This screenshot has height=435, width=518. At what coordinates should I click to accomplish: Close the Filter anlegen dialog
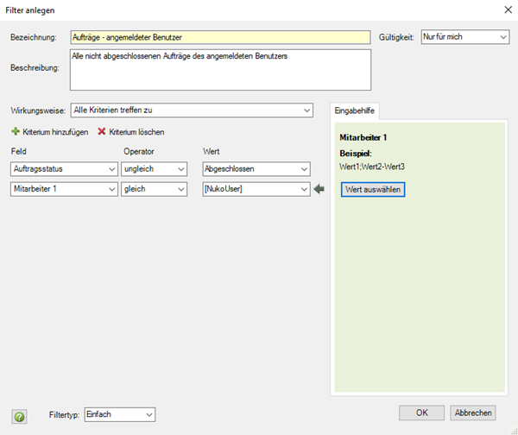pyautogui.click(x=509, y=9)
